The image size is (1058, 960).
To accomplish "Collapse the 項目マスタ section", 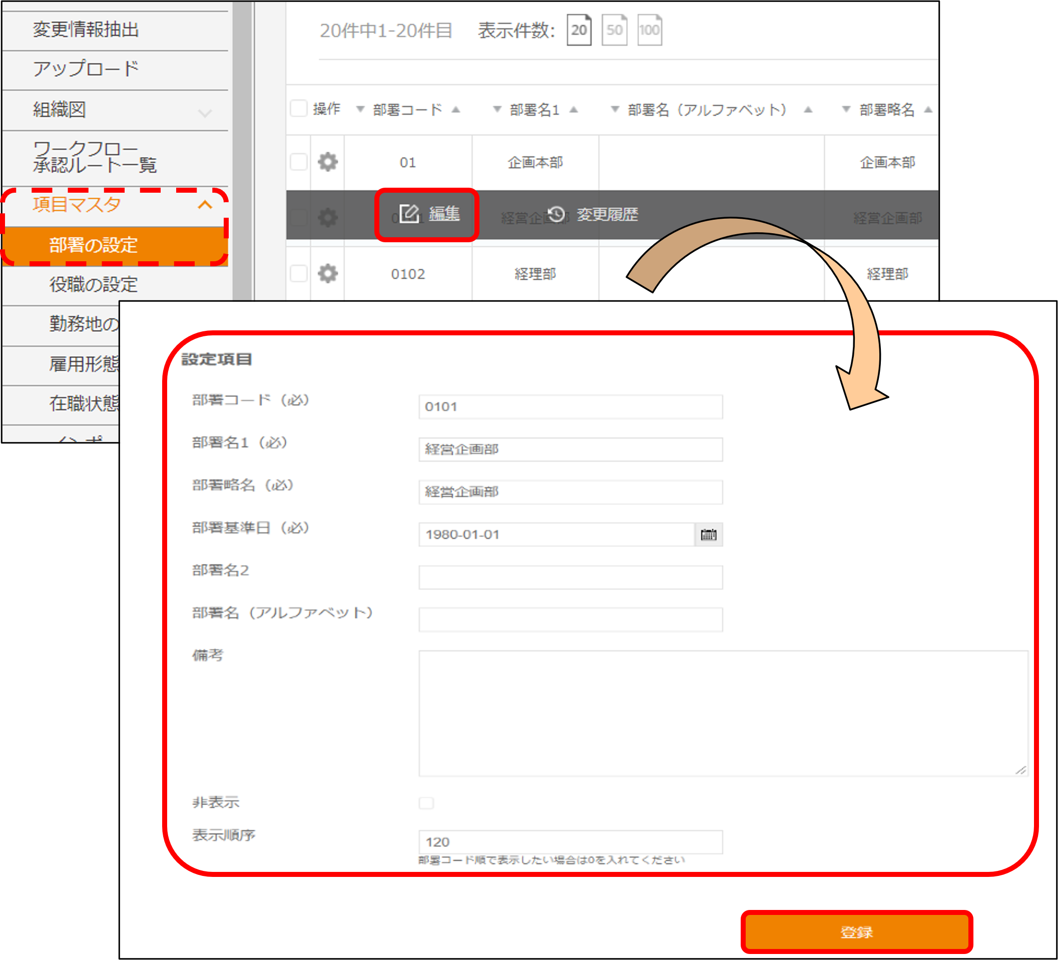I will pos(205,205).
